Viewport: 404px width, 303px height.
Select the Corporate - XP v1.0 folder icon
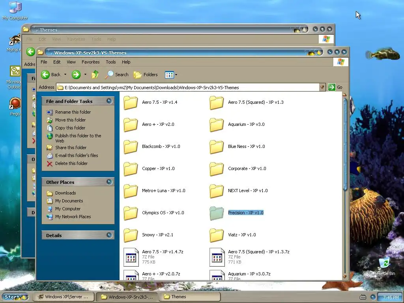pyautogui.click(x=217, y=169)
